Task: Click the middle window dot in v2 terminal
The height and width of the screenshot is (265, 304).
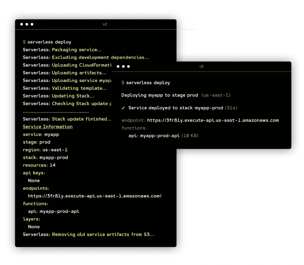Action: point(27,24)
